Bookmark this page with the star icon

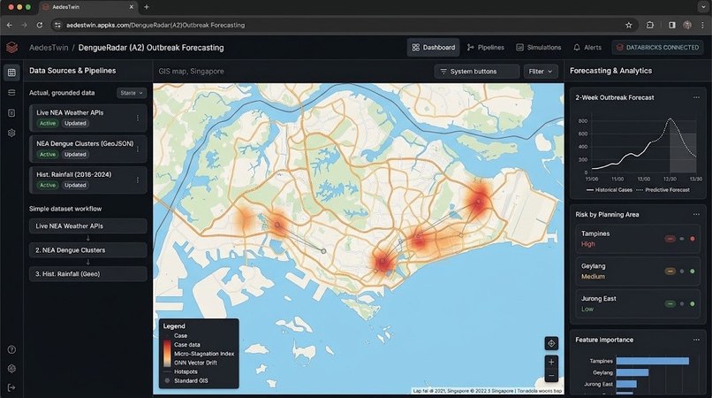click(628, 25)
